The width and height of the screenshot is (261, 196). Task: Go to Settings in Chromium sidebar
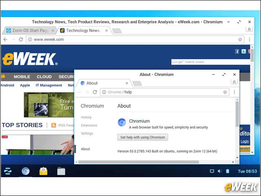tap(87, 134)
